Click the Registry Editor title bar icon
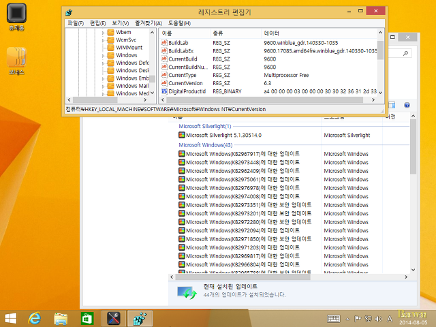The height and width of the screenshot is (327, 436). pyautogui.click(x=69, y=12)
